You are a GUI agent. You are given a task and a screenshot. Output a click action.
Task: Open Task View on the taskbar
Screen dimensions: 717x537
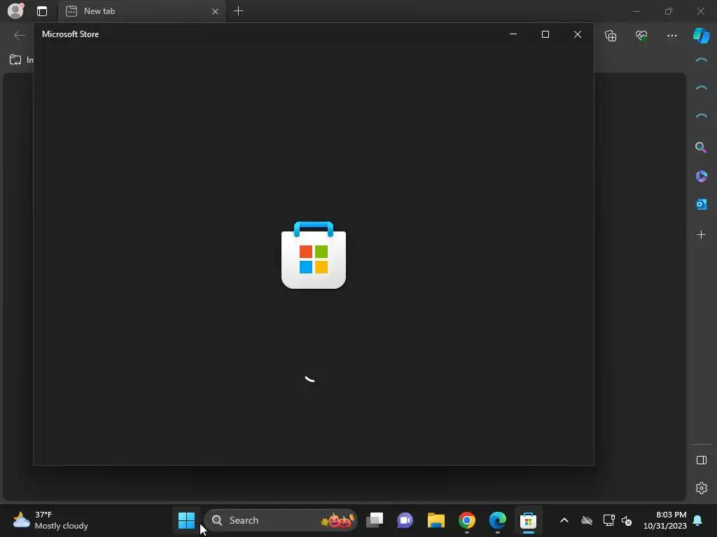tap(375, 520)
